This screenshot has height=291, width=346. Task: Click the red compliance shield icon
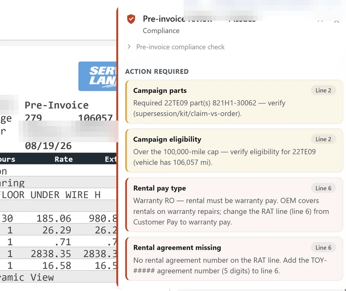tap(131, 19)
